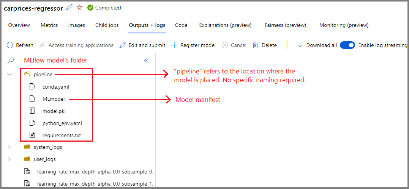Click the search magnifier icon in file panel

(11, 60)
